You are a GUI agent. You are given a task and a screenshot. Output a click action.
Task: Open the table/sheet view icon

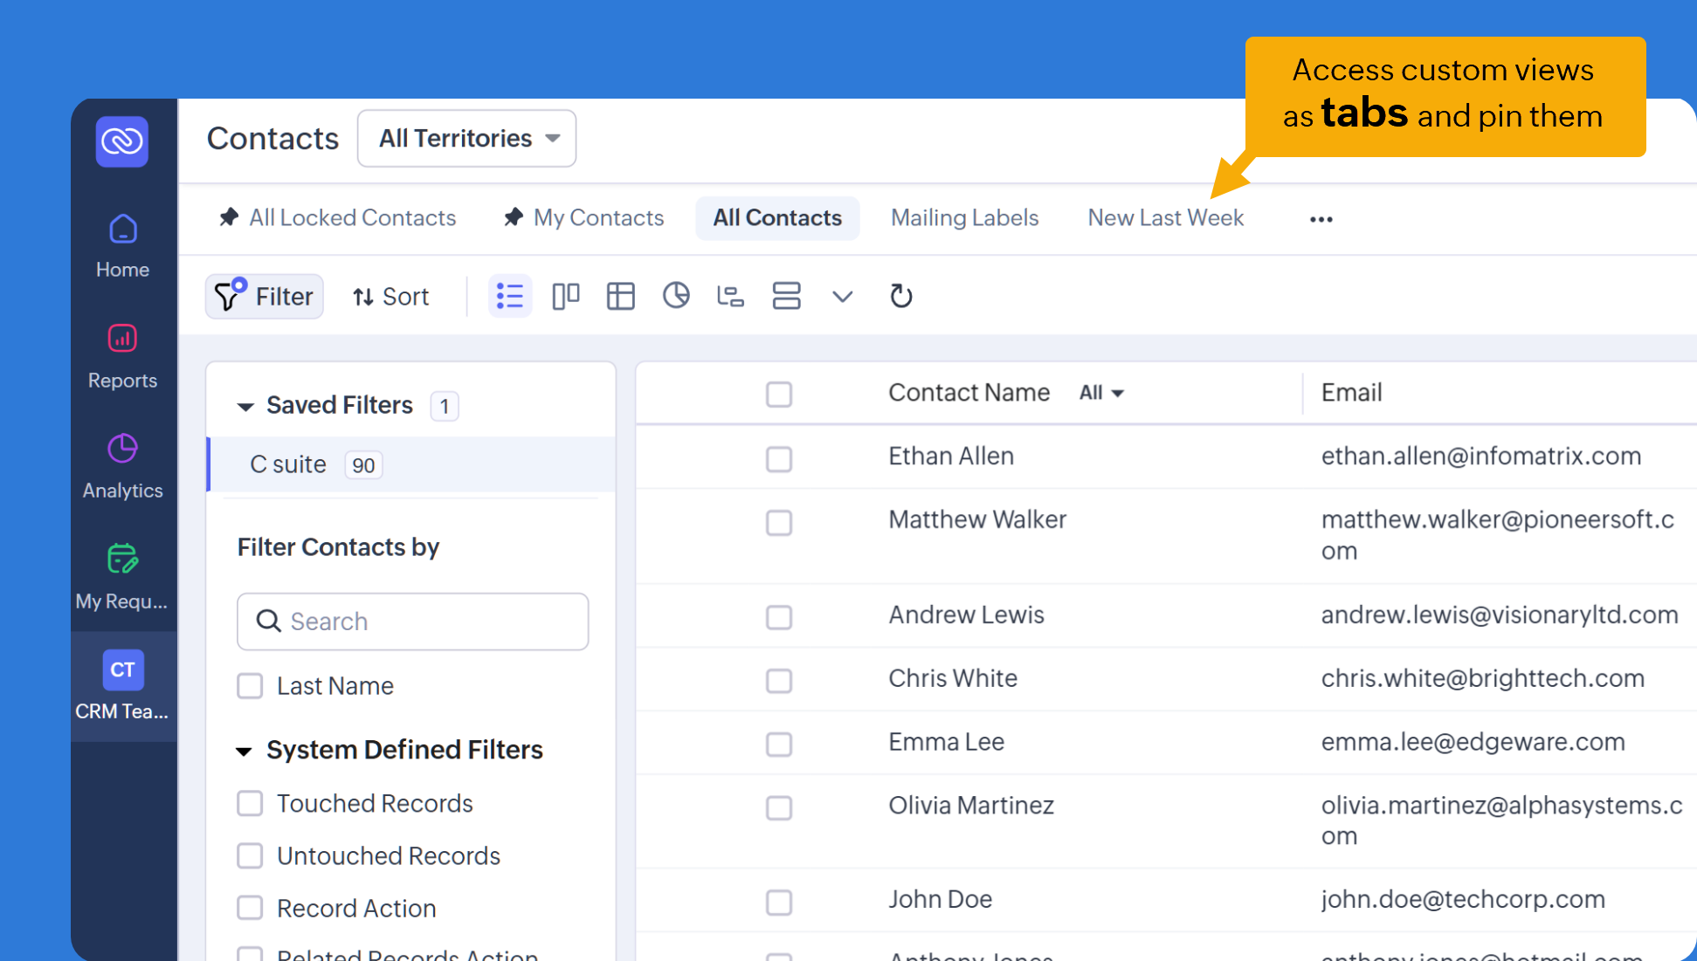(x=620, y=297)
